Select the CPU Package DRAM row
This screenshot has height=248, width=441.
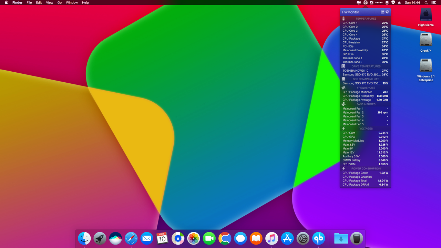[x=365, y=185]
